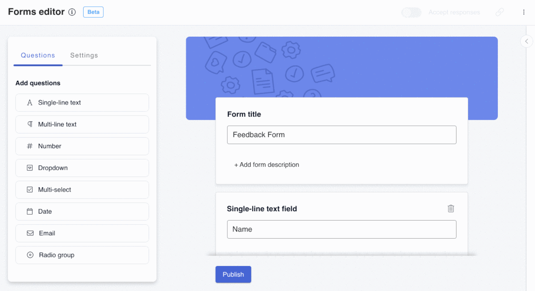Screen dimensions: 535x291
Task: Collapse the side panel with the chevron
Action: coord(526,41)
